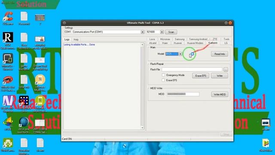Launch the orange Ultimate Multi Tool shortcut
This screenshot has height=155, width=275.
[x=40, y=83]
